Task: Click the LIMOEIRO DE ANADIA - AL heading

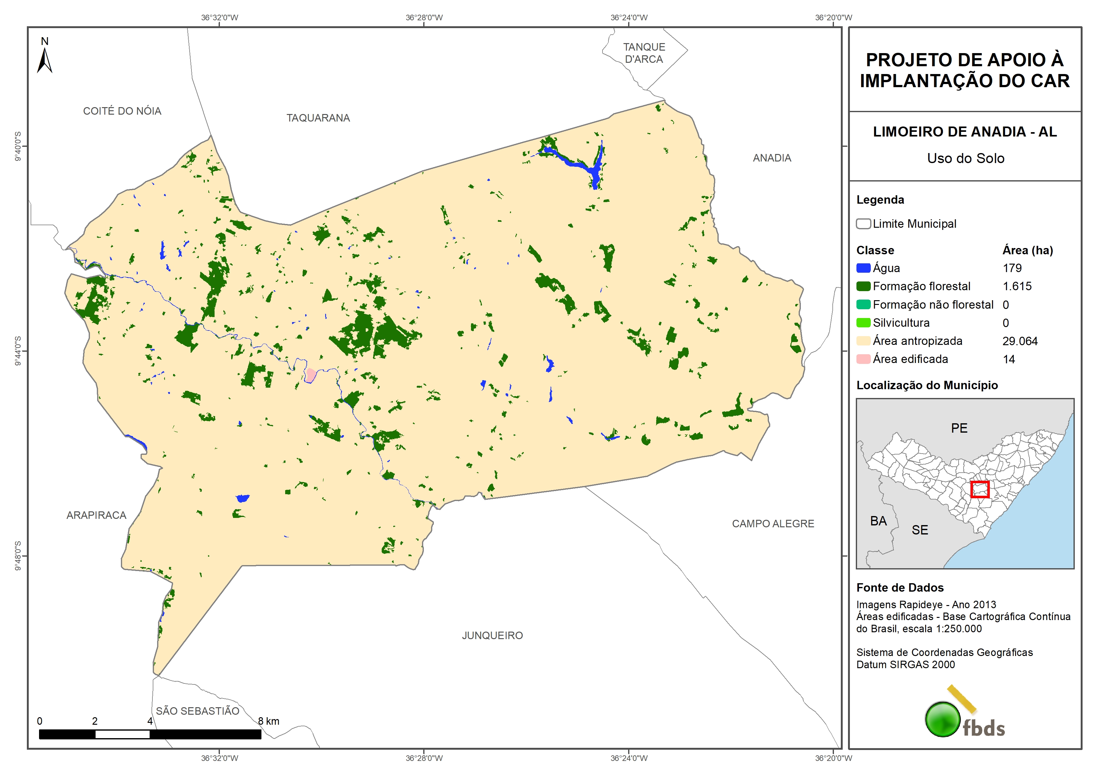Action: click(x=965, y=132)
